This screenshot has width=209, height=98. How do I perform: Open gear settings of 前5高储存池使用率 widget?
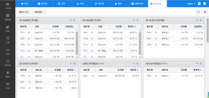point(74,64)
